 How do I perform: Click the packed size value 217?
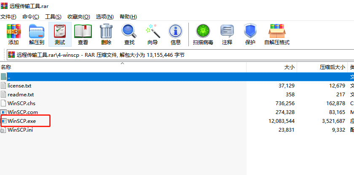click(x=341, y=94)
